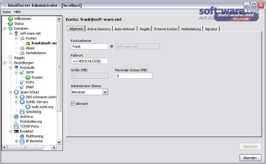Click the Protokolle monitor icon
The image size is (266, 164).
(x=16, y=68)
